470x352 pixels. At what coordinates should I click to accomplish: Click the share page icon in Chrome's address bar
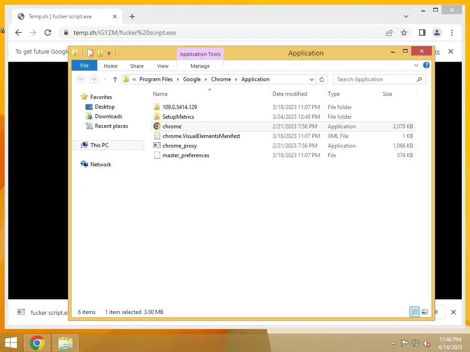click(389, 33)
